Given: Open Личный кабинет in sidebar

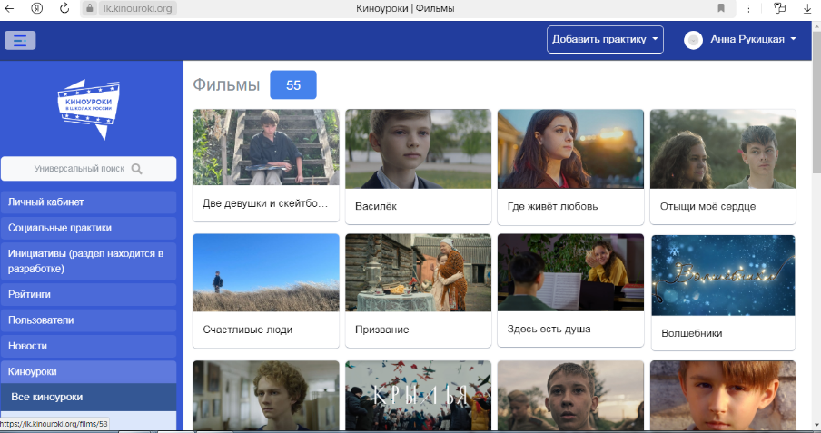Looking at the screenshot, I should pyautogui.click(x=88, y=202).
